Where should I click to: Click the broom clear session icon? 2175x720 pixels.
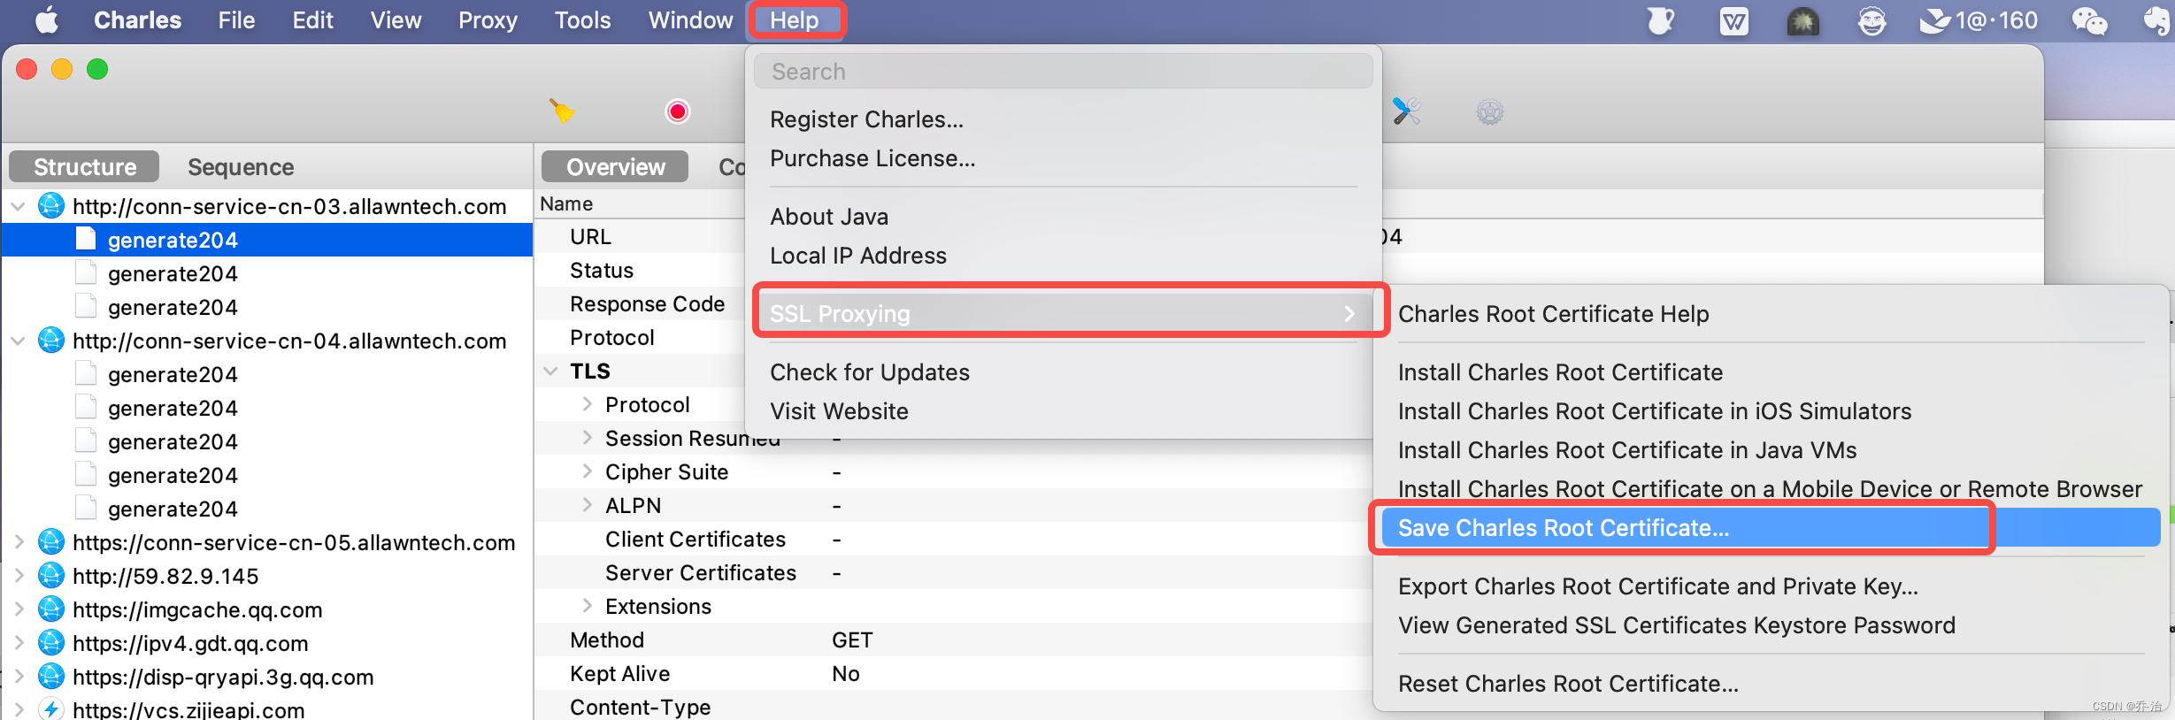(562, 111)
